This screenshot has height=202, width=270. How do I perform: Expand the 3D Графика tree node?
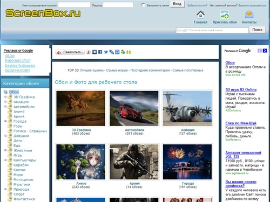point(5,97)
